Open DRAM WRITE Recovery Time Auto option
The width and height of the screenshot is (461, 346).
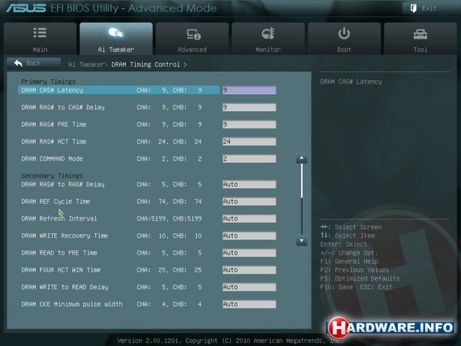point(248,235)
